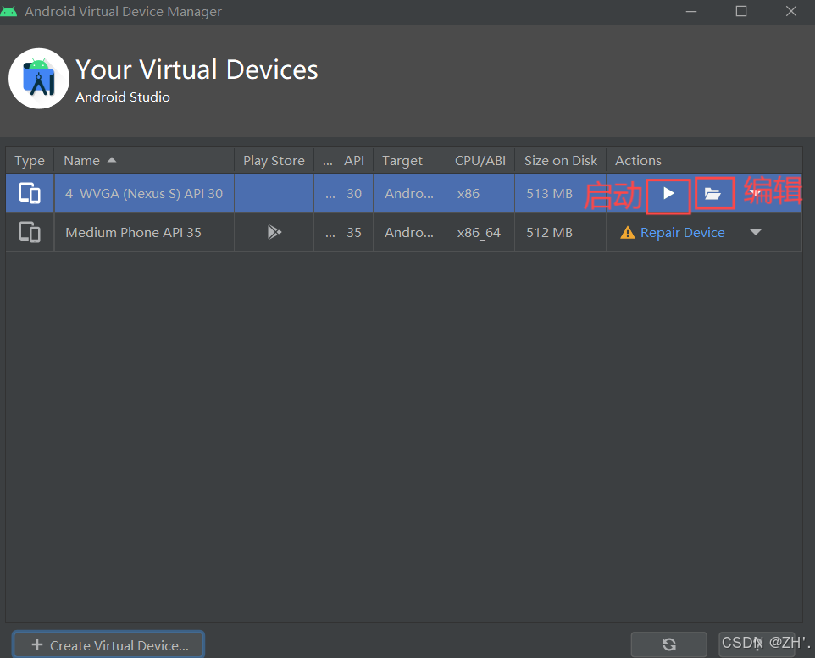Sort by API column header
The width and height of the screenshot is (815, 658).
point(354,161)
